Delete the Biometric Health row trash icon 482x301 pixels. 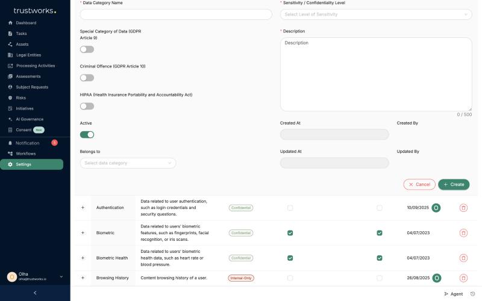pyautogui.click(x=463, y=258)
